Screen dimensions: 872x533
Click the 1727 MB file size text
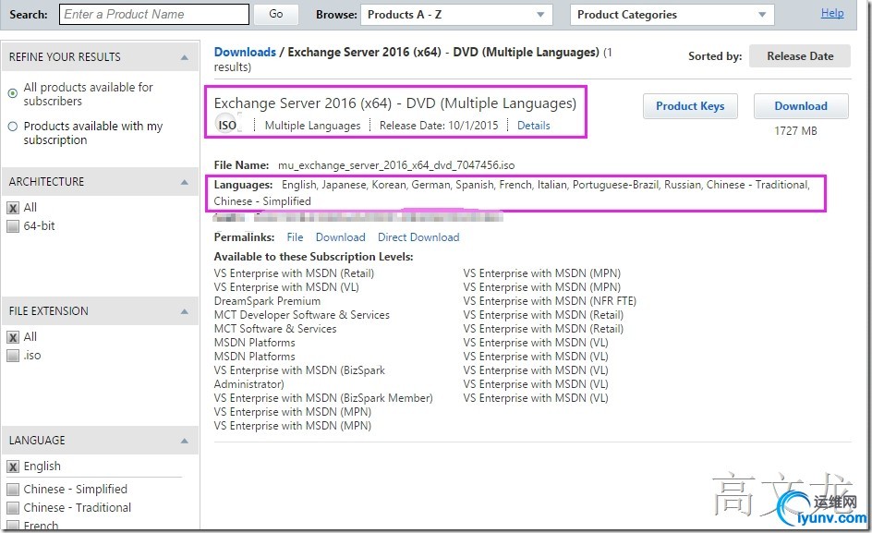(795, 131)
